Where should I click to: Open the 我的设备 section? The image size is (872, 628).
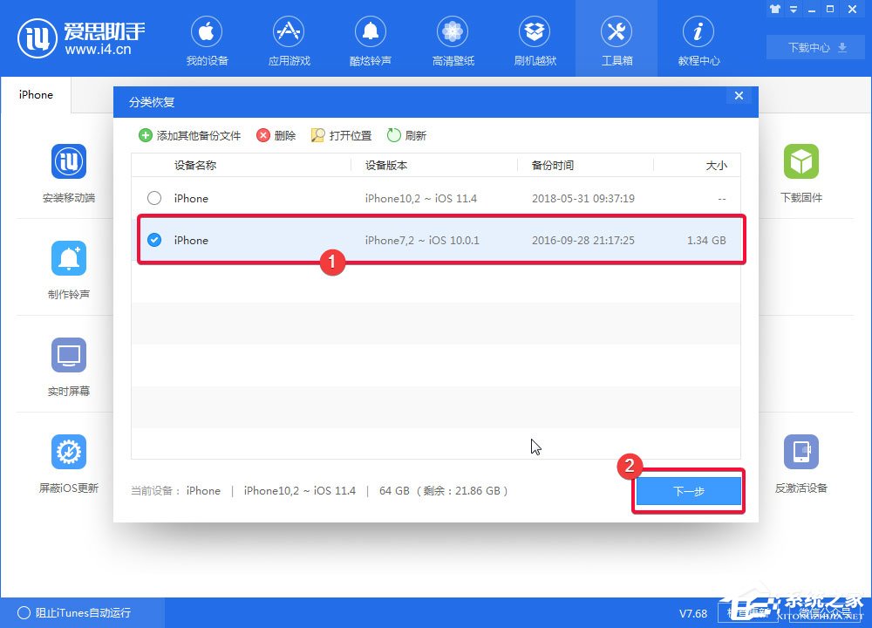(207, 39)
